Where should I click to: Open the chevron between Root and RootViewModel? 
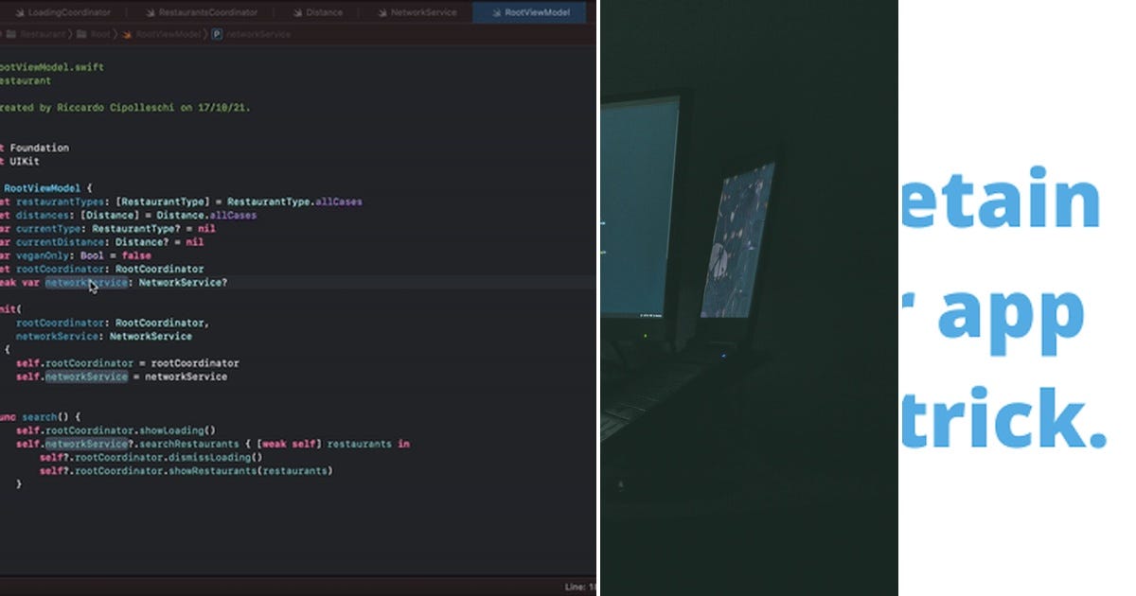(x=115, y=34)
